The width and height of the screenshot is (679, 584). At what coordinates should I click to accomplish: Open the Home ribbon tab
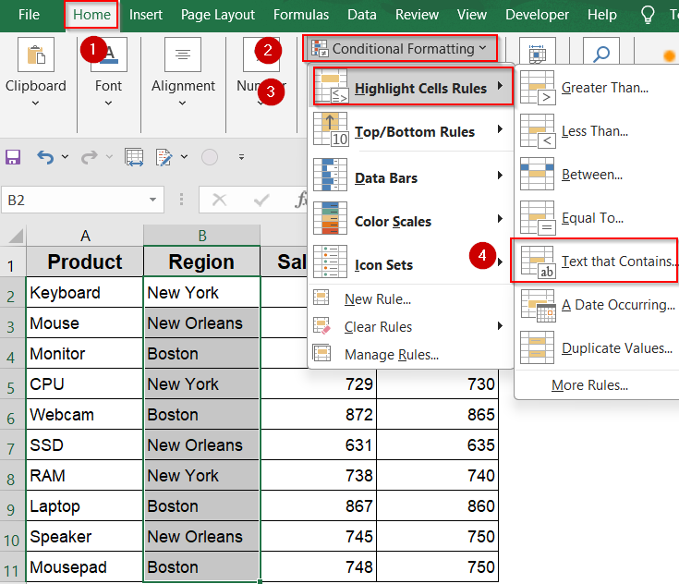pyautogui.click(x=91, y=15)
